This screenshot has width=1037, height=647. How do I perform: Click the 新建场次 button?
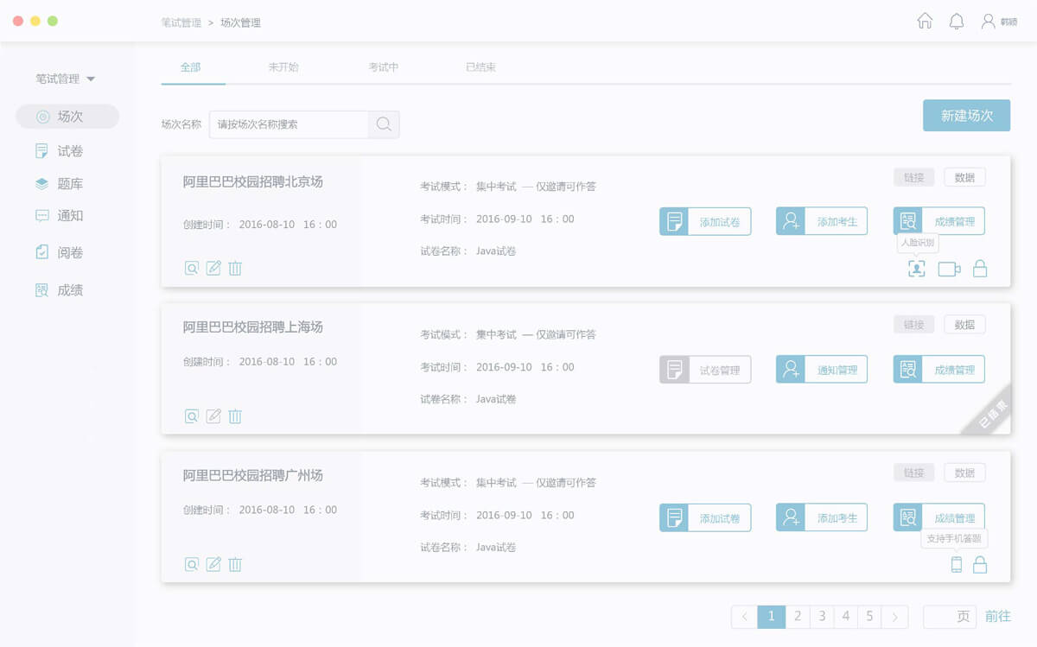coord(966,116)
